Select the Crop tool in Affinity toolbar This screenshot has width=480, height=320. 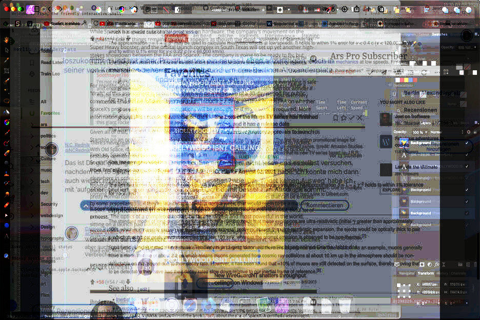click(7, 71)
